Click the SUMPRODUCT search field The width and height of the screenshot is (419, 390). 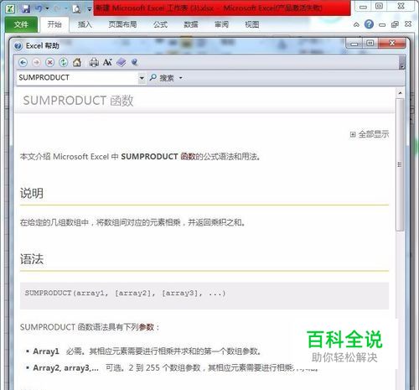[x=78, y=78]
